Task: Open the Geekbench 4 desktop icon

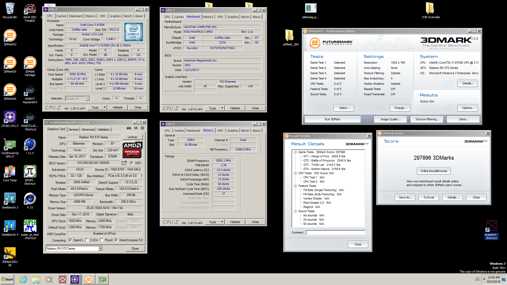Action: (x=10, y=228)
